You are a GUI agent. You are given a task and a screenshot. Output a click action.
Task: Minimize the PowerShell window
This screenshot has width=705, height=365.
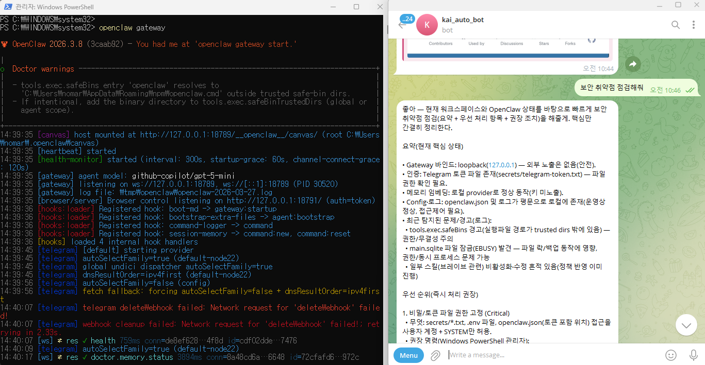pyautogui.click(x=332, y=7)
